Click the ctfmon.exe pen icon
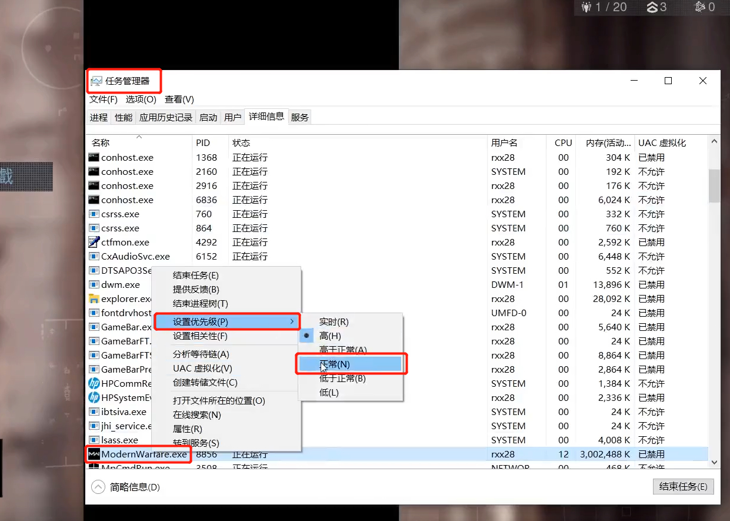The height and width of the screenshot is (521, 730). 94,242
